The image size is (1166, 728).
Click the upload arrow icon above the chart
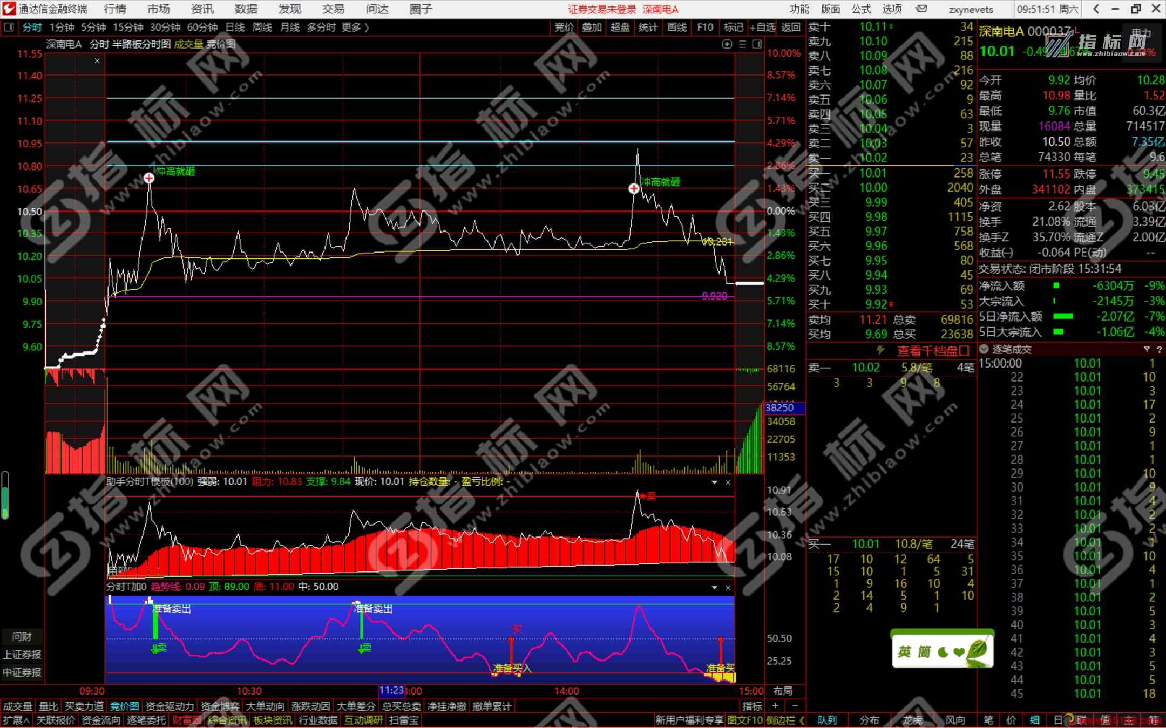click(727, 44)
